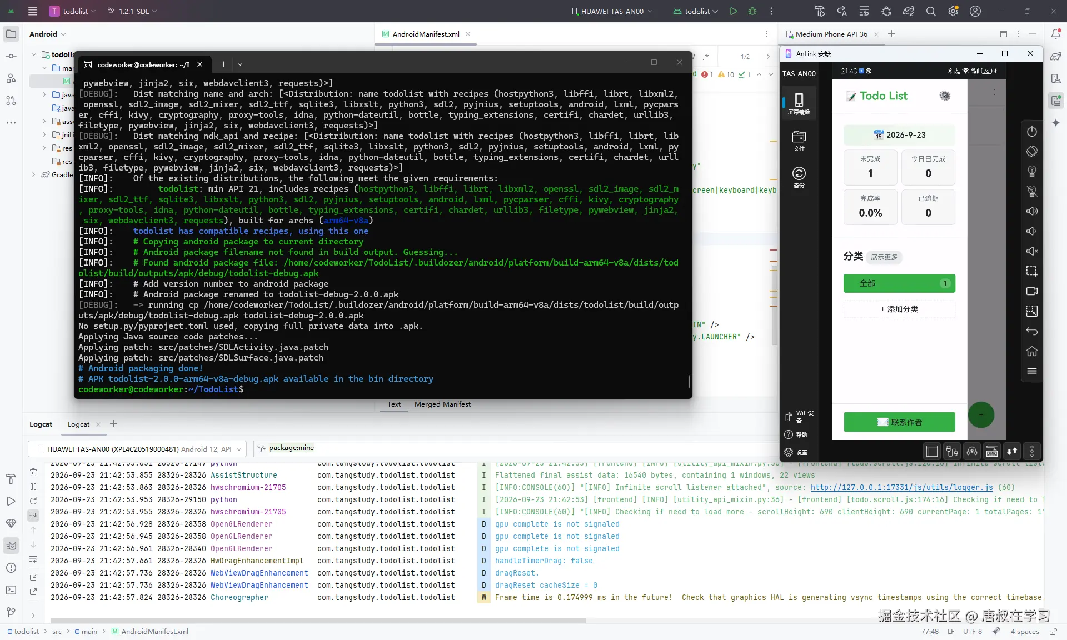This screenshot has height=640, width=1067.
Task: Click 联系作者 contact author button
Action: 899,422
